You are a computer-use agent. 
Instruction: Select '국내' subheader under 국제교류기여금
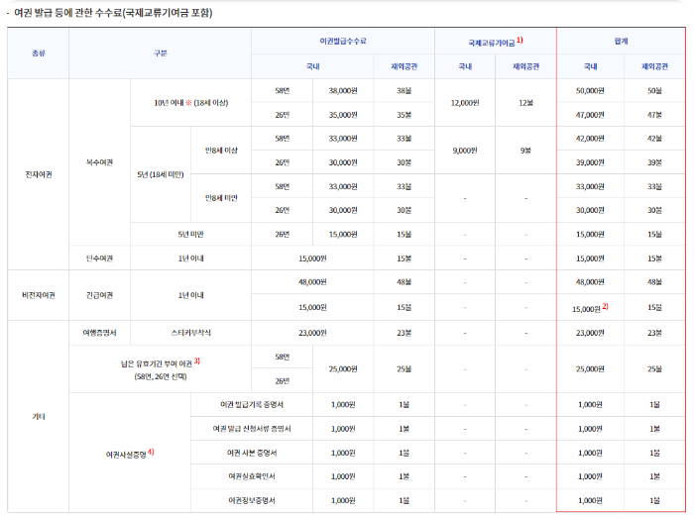(x=465, y=66)
